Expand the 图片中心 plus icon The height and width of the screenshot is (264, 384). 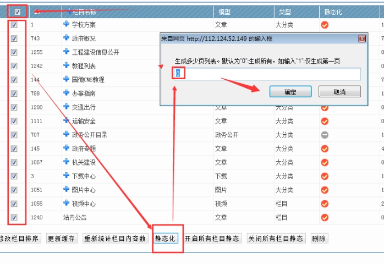[x=67, y=190]
